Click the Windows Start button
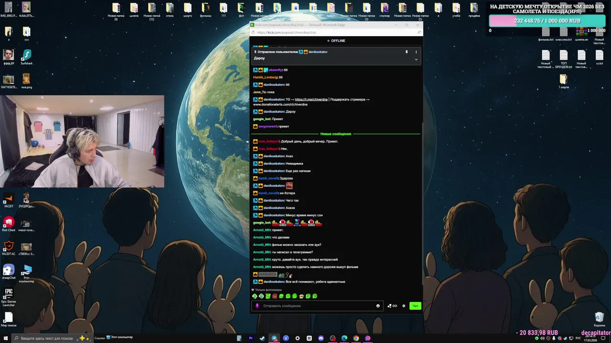Image resolution: width=611 pixels, height=343 pixels. coord(6,338)
